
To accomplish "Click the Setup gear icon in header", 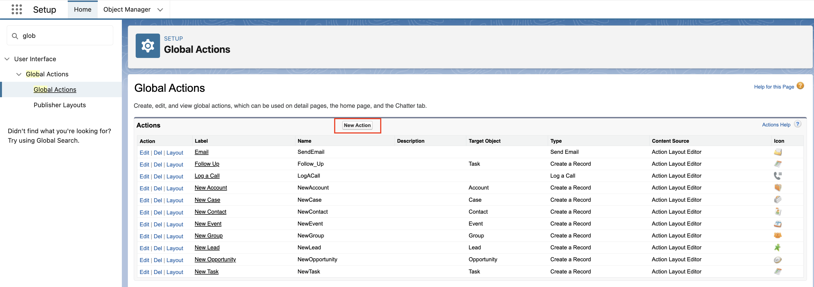I will coord(148,46).
